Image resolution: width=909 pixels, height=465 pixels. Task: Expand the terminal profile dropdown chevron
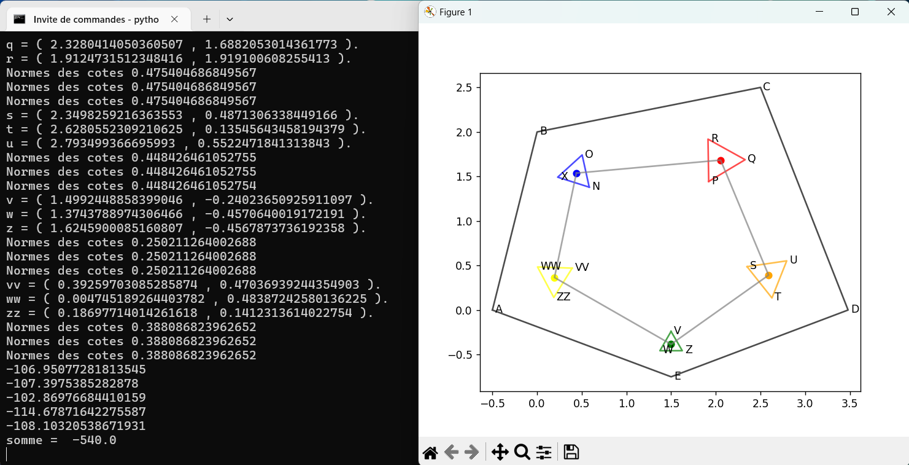230,19
